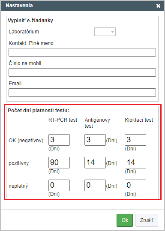Click the Laboratórium label
Image resolution: width=165 pixels, height=231 pixels.
(24, 32)
